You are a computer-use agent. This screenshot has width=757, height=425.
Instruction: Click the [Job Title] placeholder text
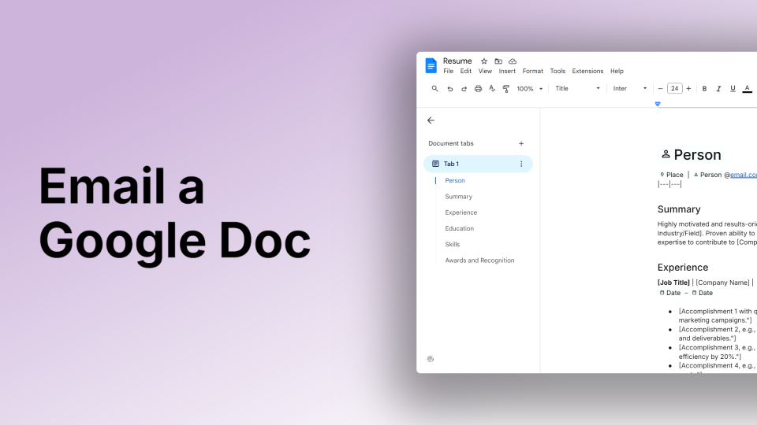click(x=673, y=283)
